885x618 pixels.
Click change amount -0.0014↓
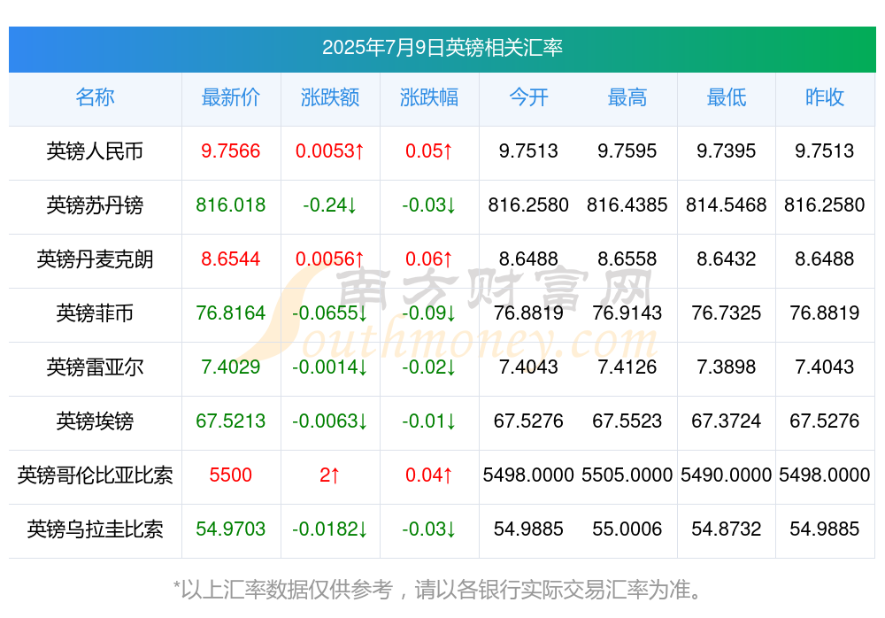(x=330, y=367)
